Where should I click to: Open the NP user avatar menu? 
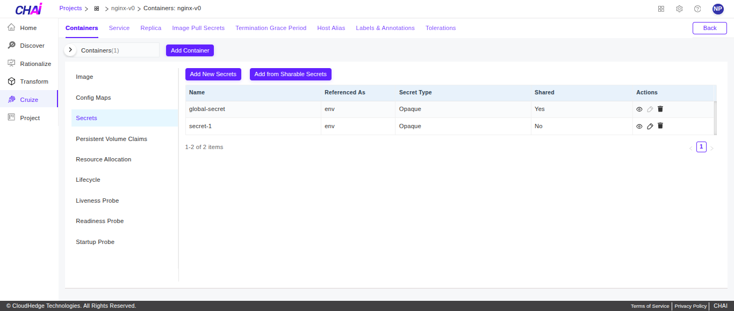pyautogui.click(x=718, y=9)
